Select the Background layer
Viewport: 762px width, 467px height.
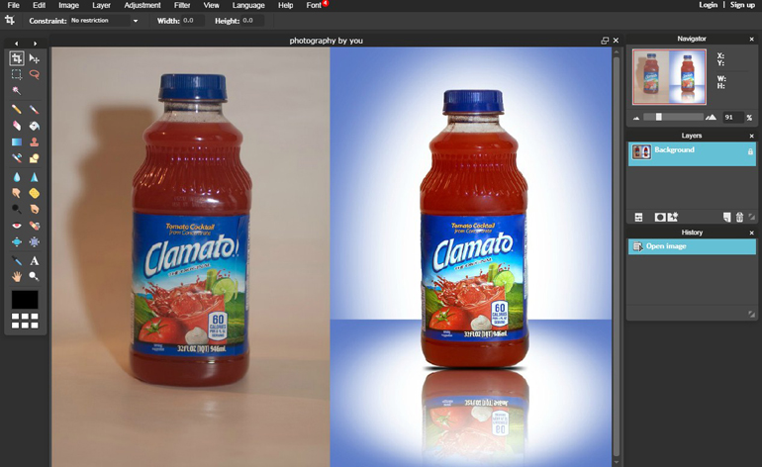(x=692, y=154)
